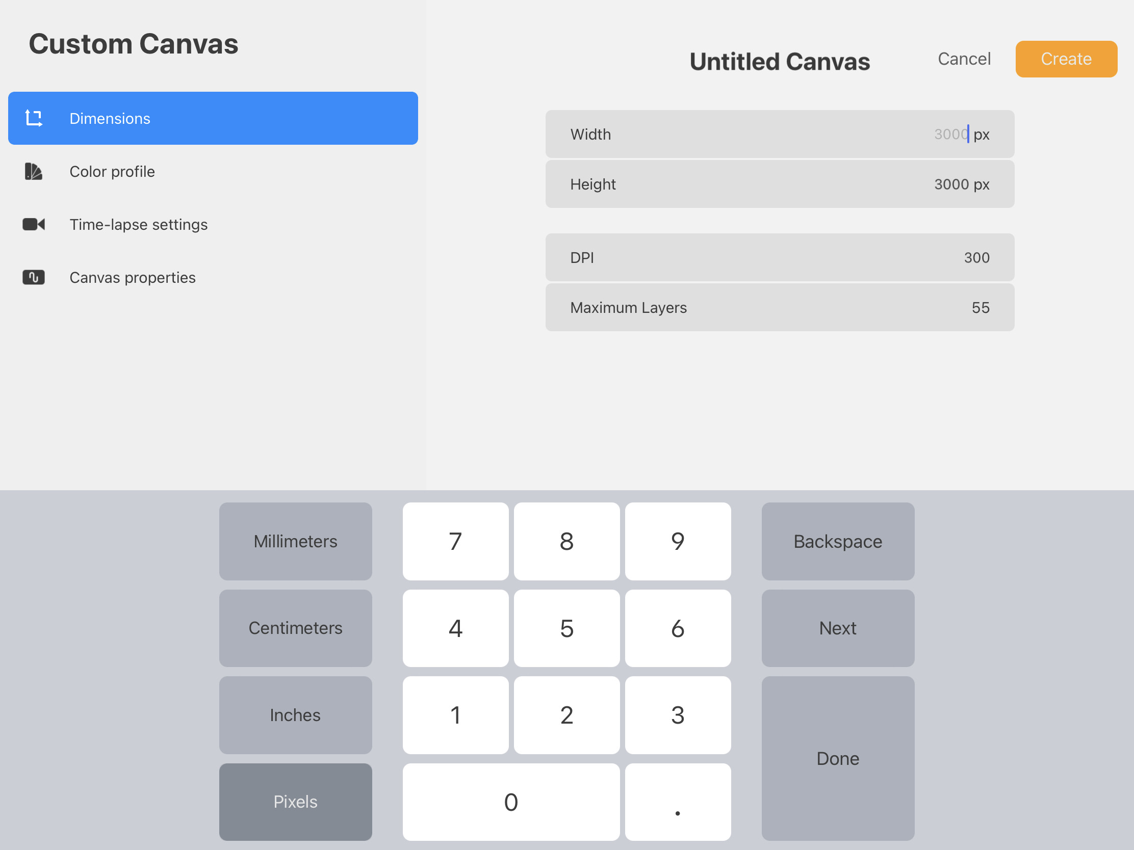Tap the 0 key

[511, 802]
